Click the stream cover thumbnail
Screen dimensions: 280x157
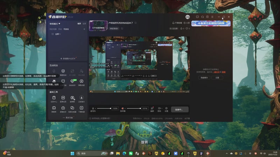tap(98, 25)
